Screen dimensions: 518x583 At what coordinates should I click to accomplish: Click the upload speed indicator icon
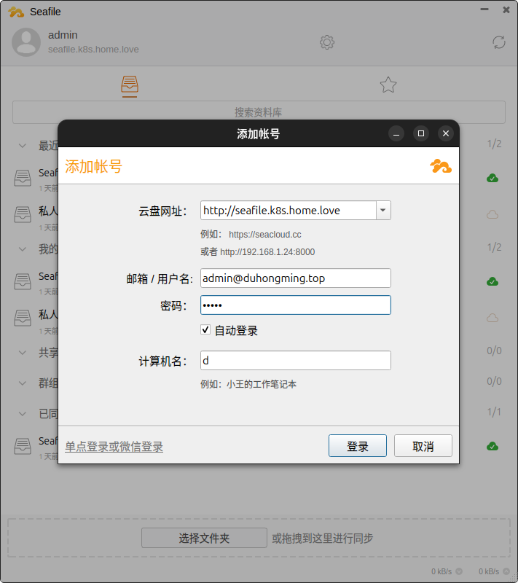[506, 571]
